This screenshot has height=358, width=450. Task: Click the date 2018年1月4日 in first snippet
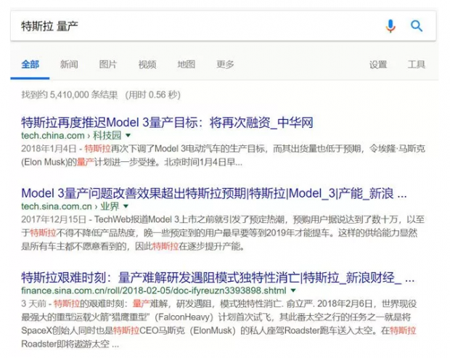(x=49, y=149)
